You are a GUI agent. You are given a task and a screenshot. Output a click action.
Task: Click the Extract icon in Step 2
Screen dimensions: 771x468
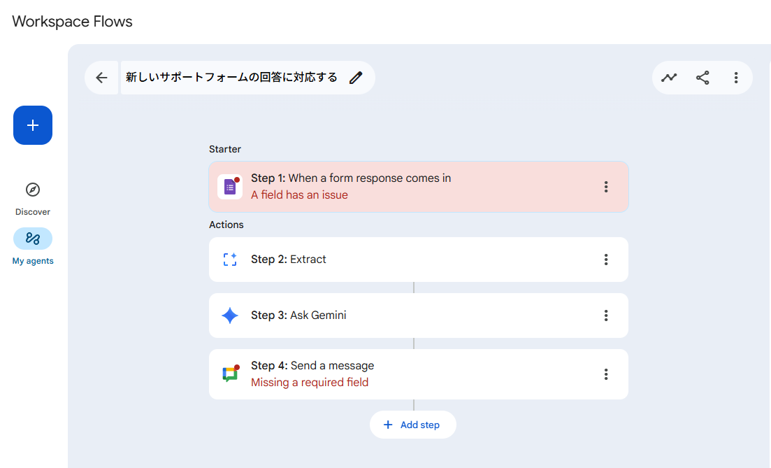tap(230, 260)
